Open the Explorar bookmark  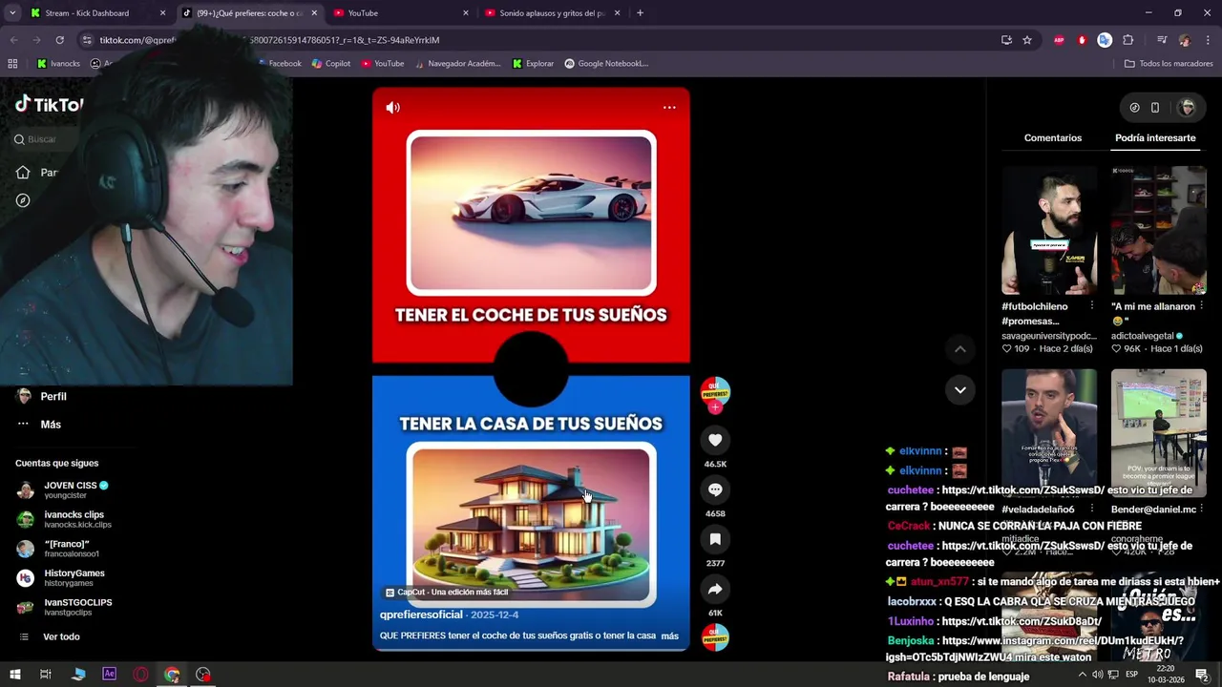coord(533,64)
